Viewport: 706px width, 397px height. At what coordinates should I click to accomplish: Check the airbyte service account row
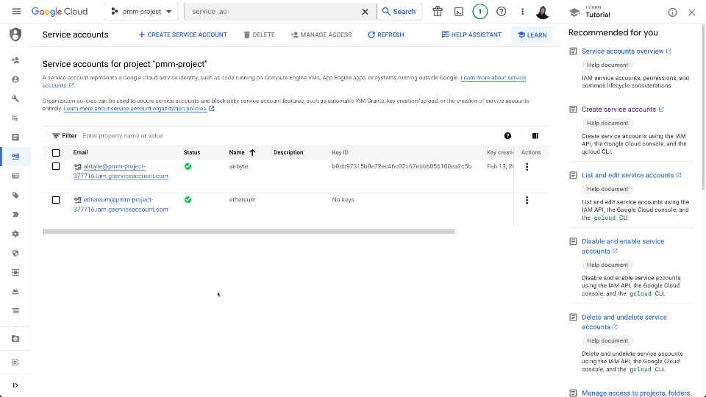click(56, 167)
